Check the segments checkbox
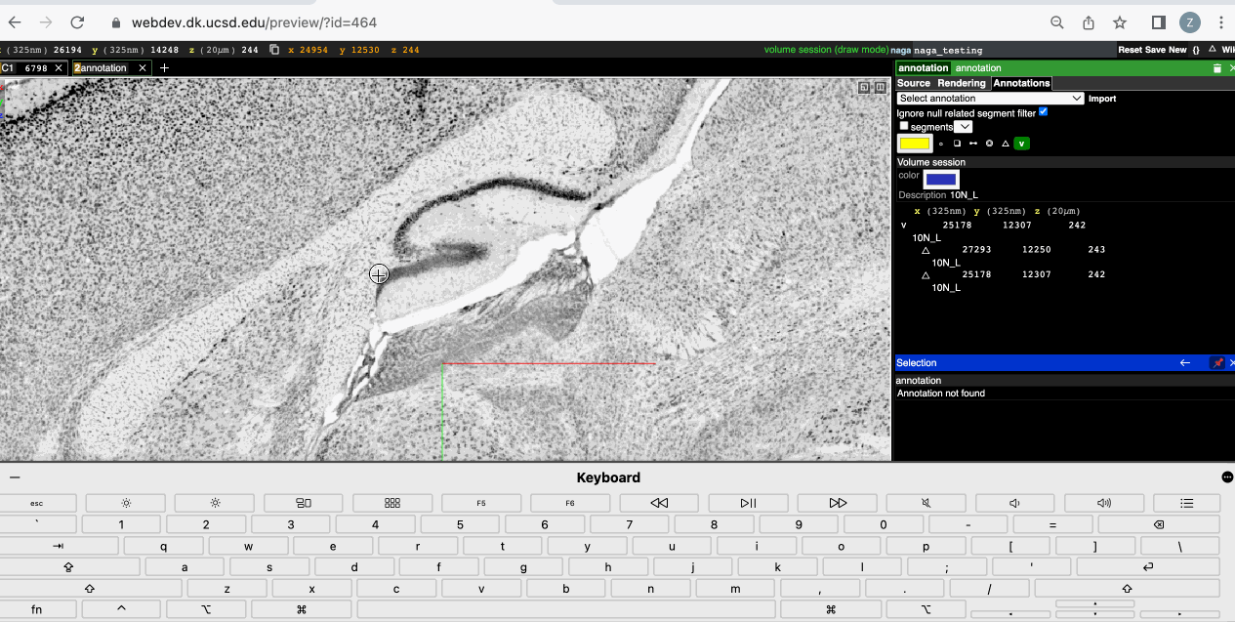1235x622 pixels. tap(904, 126)
